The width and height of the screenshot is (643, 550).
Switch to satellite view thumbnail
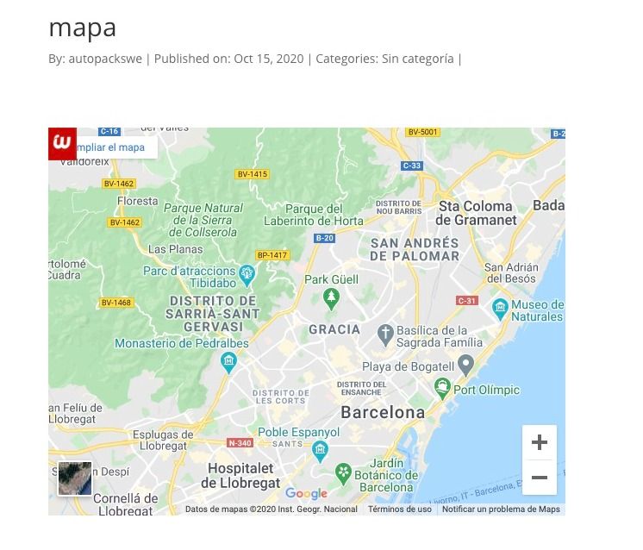75,478
